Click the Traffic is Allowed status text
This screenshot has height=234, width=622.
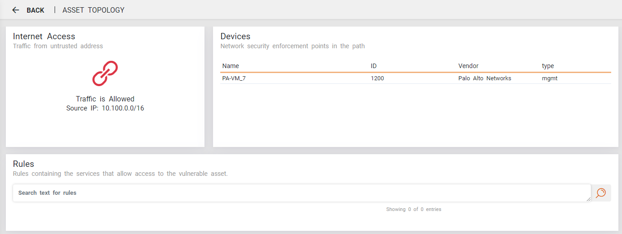coord(105,99)
